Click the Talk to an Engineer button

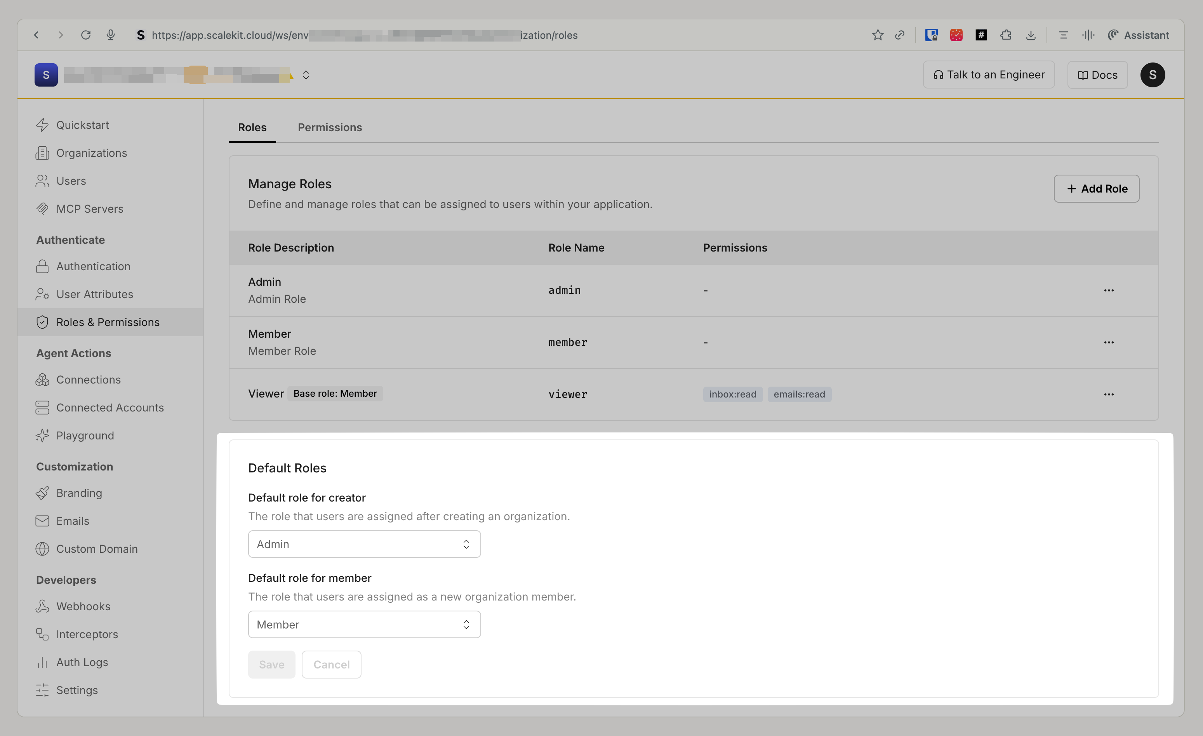[989, 75]
